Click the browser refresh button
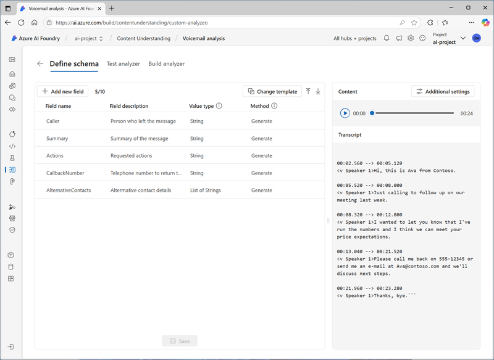This screenshot has height=360, width=494. (21, 23)
